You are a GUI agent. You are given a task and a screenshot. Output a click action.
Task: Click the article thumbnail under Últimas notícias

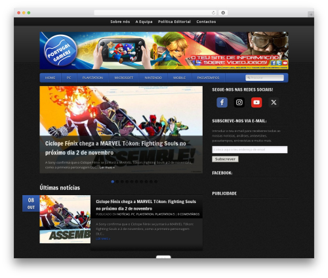(65, 219)
